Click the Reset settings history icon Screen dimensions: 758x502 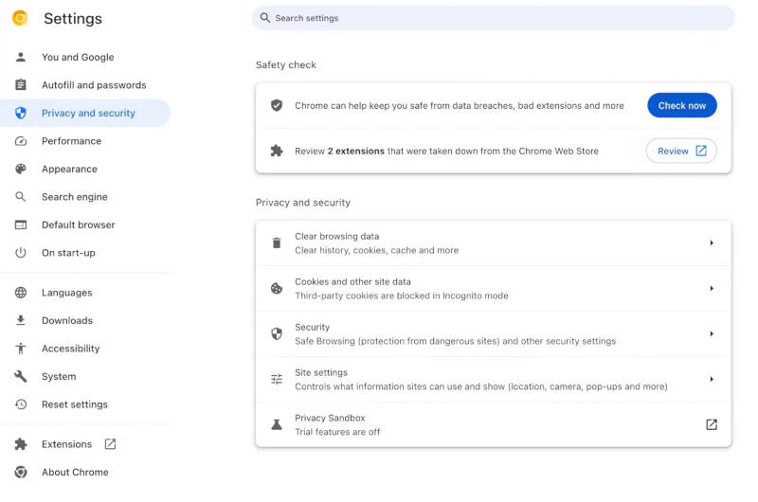coord(21,404)
